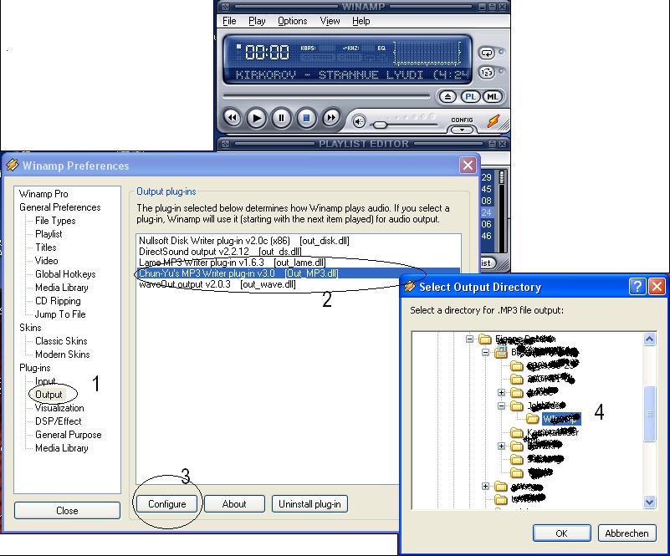
Task: Click the Winamp lightning bolt icon
Action: [x=494, y=122]
